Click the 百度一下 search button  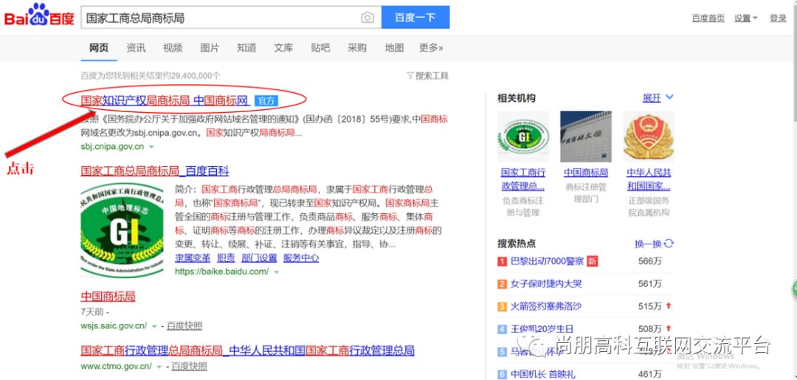pyautogui.click(x=415, y=18)
